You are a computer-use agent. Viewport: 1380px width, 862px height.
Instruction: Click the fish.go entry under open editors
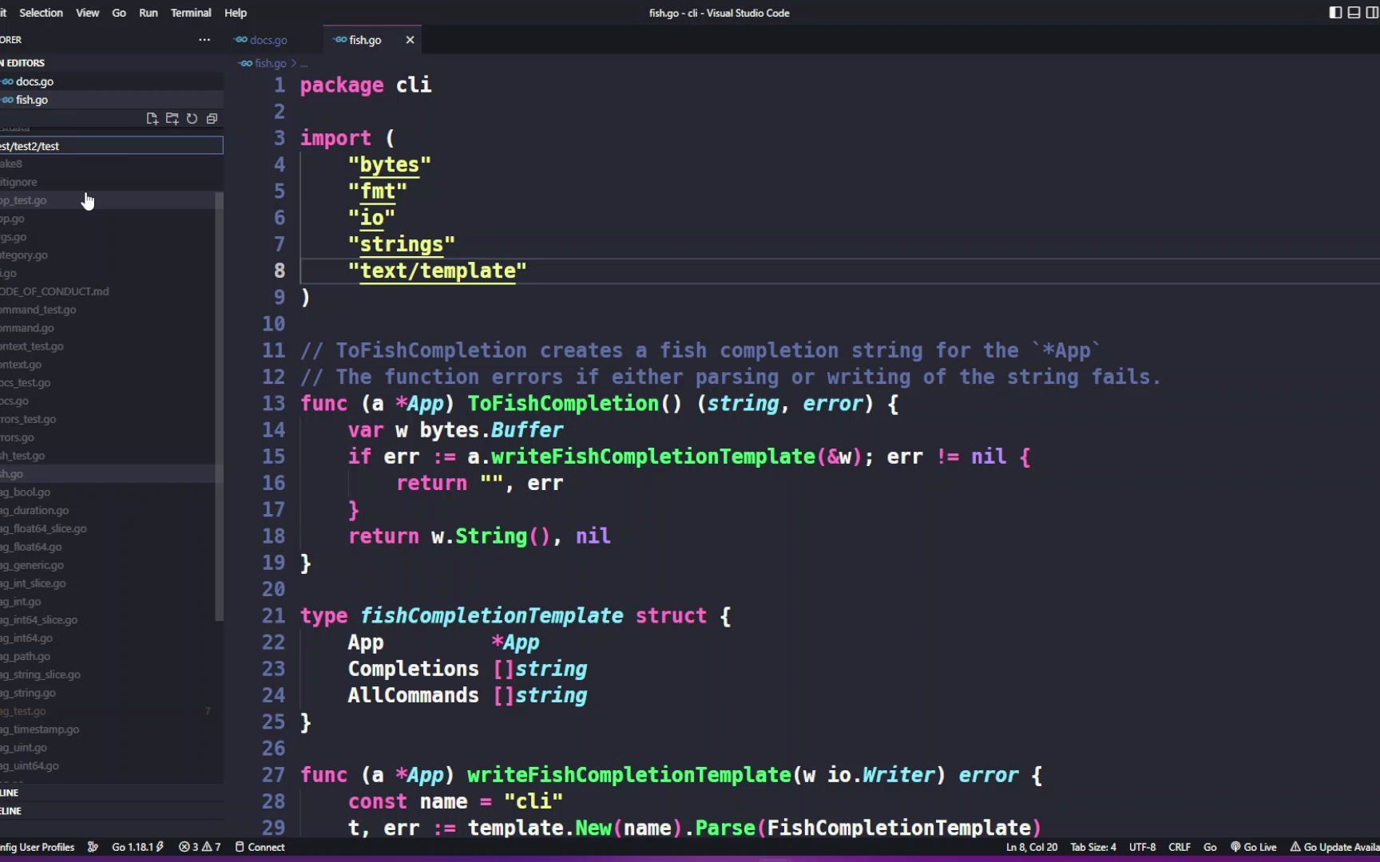coord(112,100)
